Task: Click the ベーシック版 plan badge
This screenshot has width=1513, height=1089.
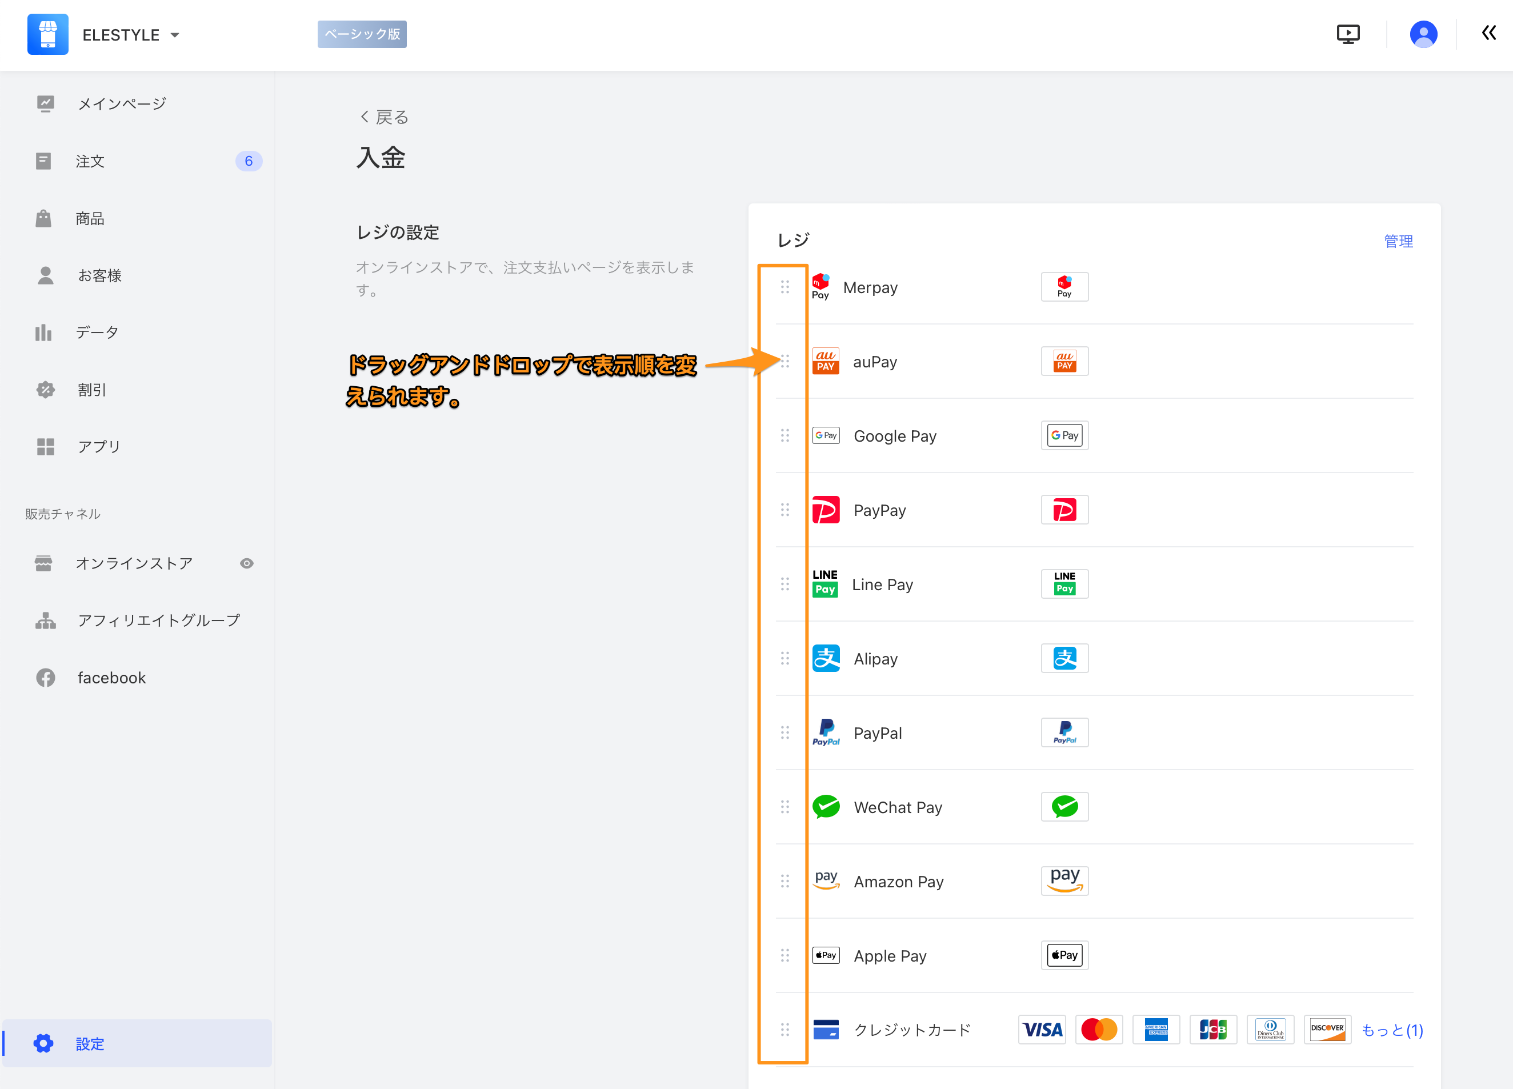Action: (x=362, y=34)
